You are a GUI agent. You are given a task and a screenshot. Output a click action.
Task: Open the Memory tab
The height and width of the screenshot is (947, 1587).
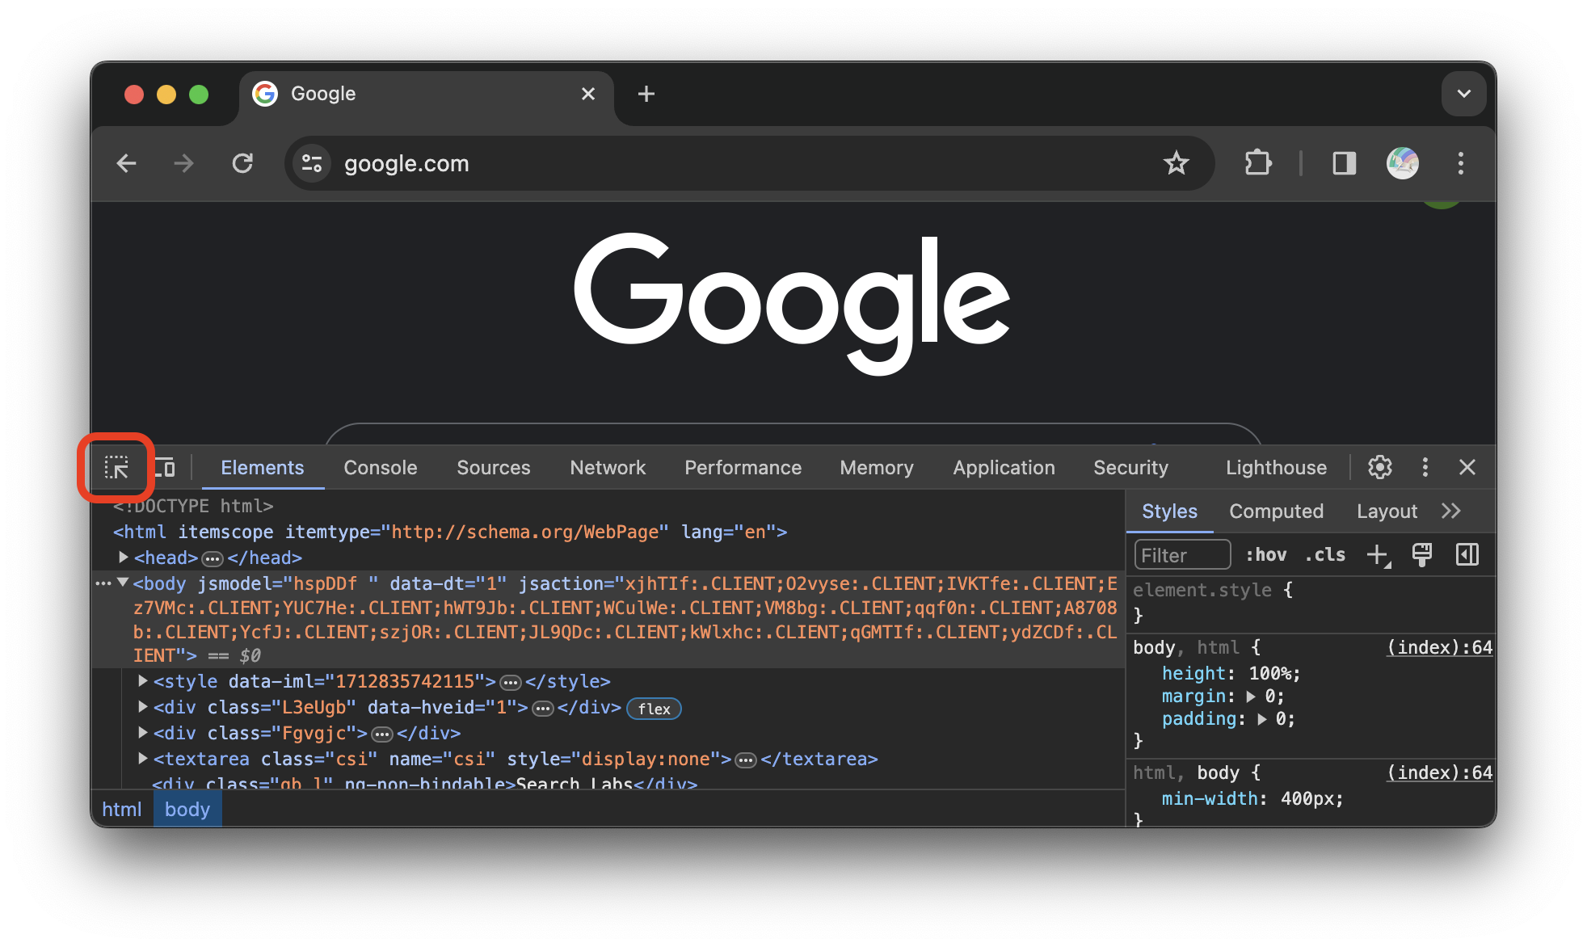(x=877, y=468)
